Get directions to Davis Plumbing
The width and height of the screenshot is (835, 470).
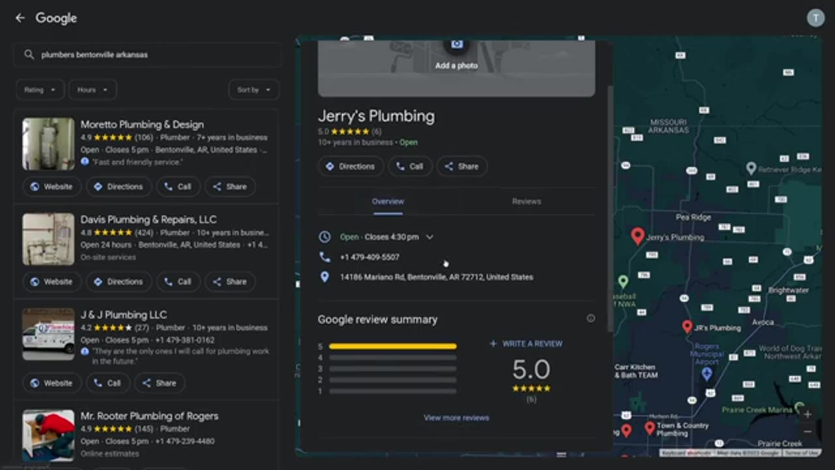point(118,282)
